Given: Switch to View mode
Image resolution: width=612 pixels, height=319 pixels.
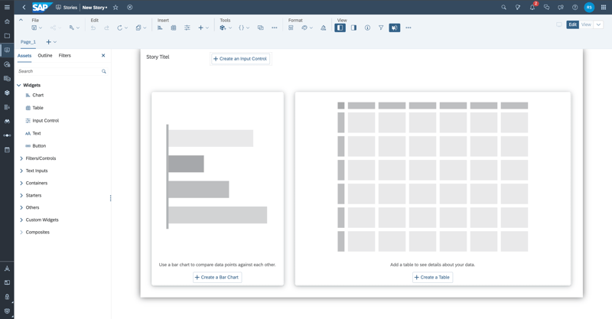Looking at the screenshot, I should coord(586,24).
